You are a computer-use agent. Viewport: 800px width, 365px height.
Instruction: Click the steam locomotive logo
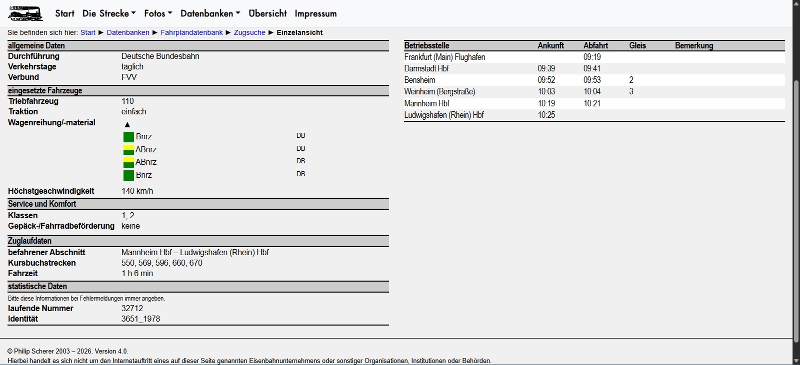pyautogui.click(x=25, y=13)
